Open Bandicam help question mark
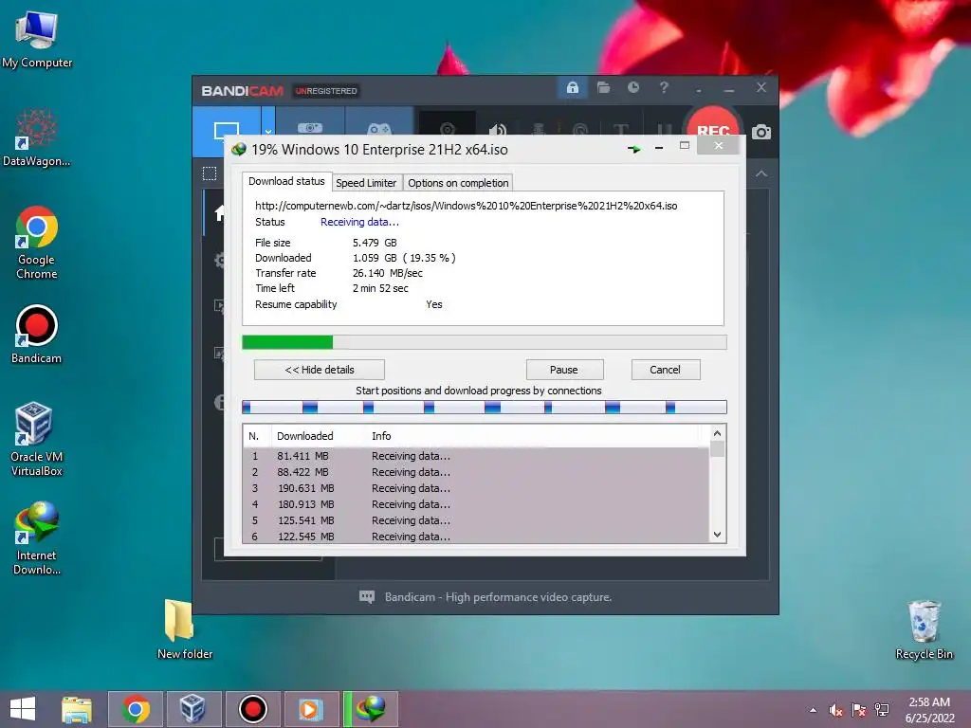Screen dimensions: 971x728 pos(664,87)
